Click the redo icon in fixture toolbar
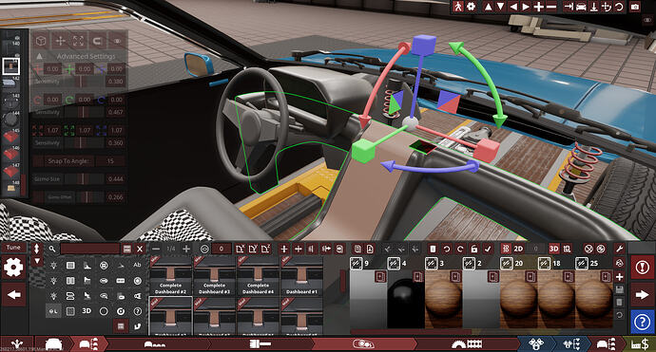This screenshot has height=352, width=656. click(x=460, y=249)
